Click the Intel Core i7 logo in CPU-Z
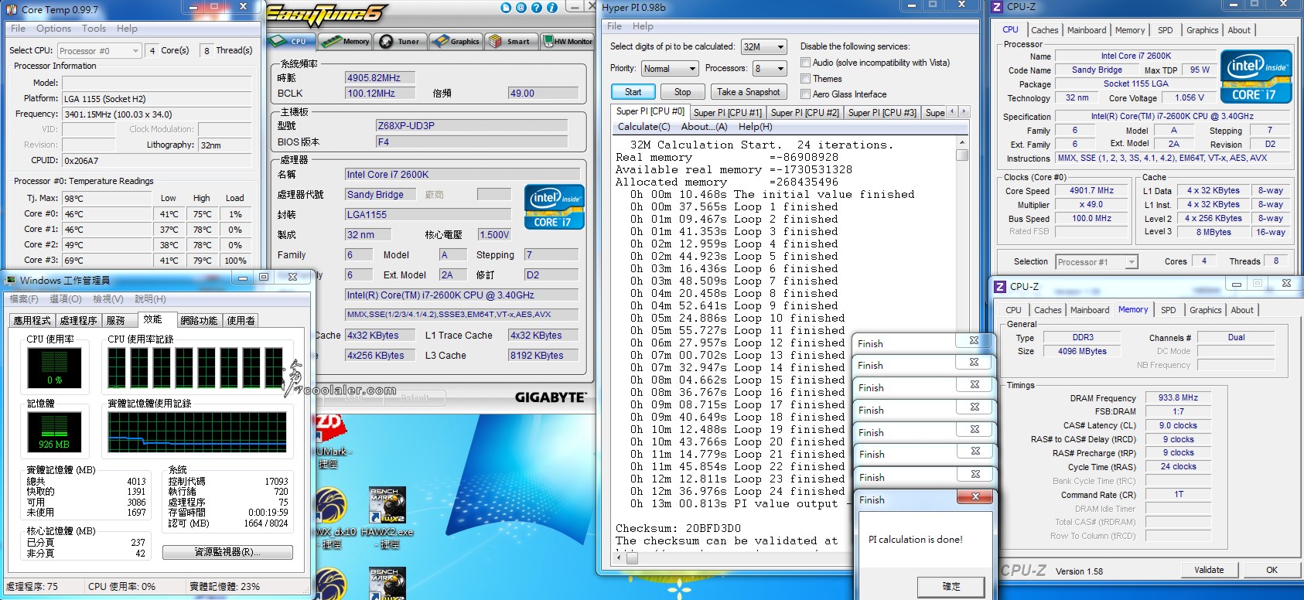This screenshot has height=600, width=1304. pyautogui.click(x=1256, y=77)
